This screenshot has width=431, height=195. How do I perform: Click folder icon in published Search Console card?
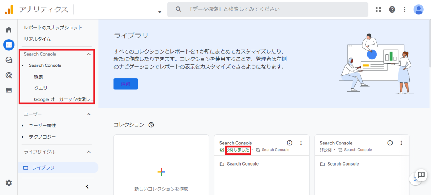[x=222, y=164]
